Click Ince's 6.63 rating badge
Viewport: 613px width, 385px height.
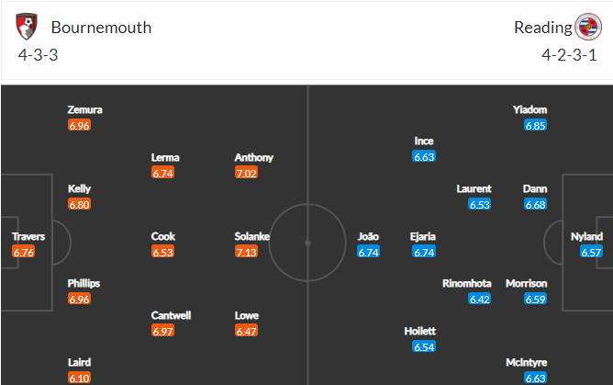[x=424, y=157]
